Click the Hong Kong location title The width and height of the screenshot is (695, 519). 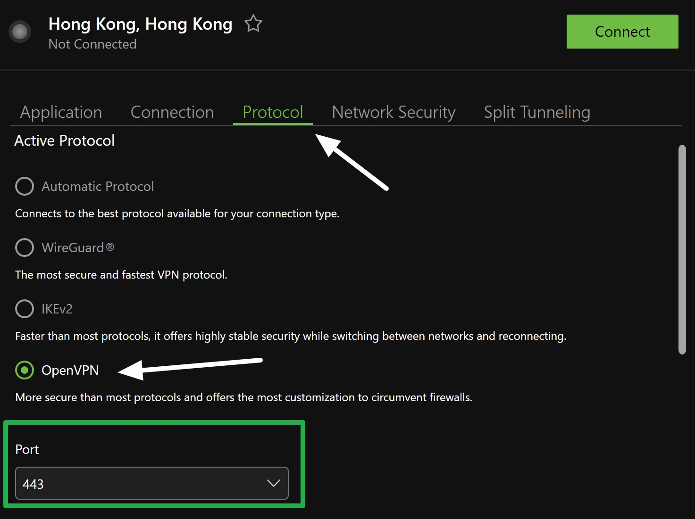click(140, 24)
